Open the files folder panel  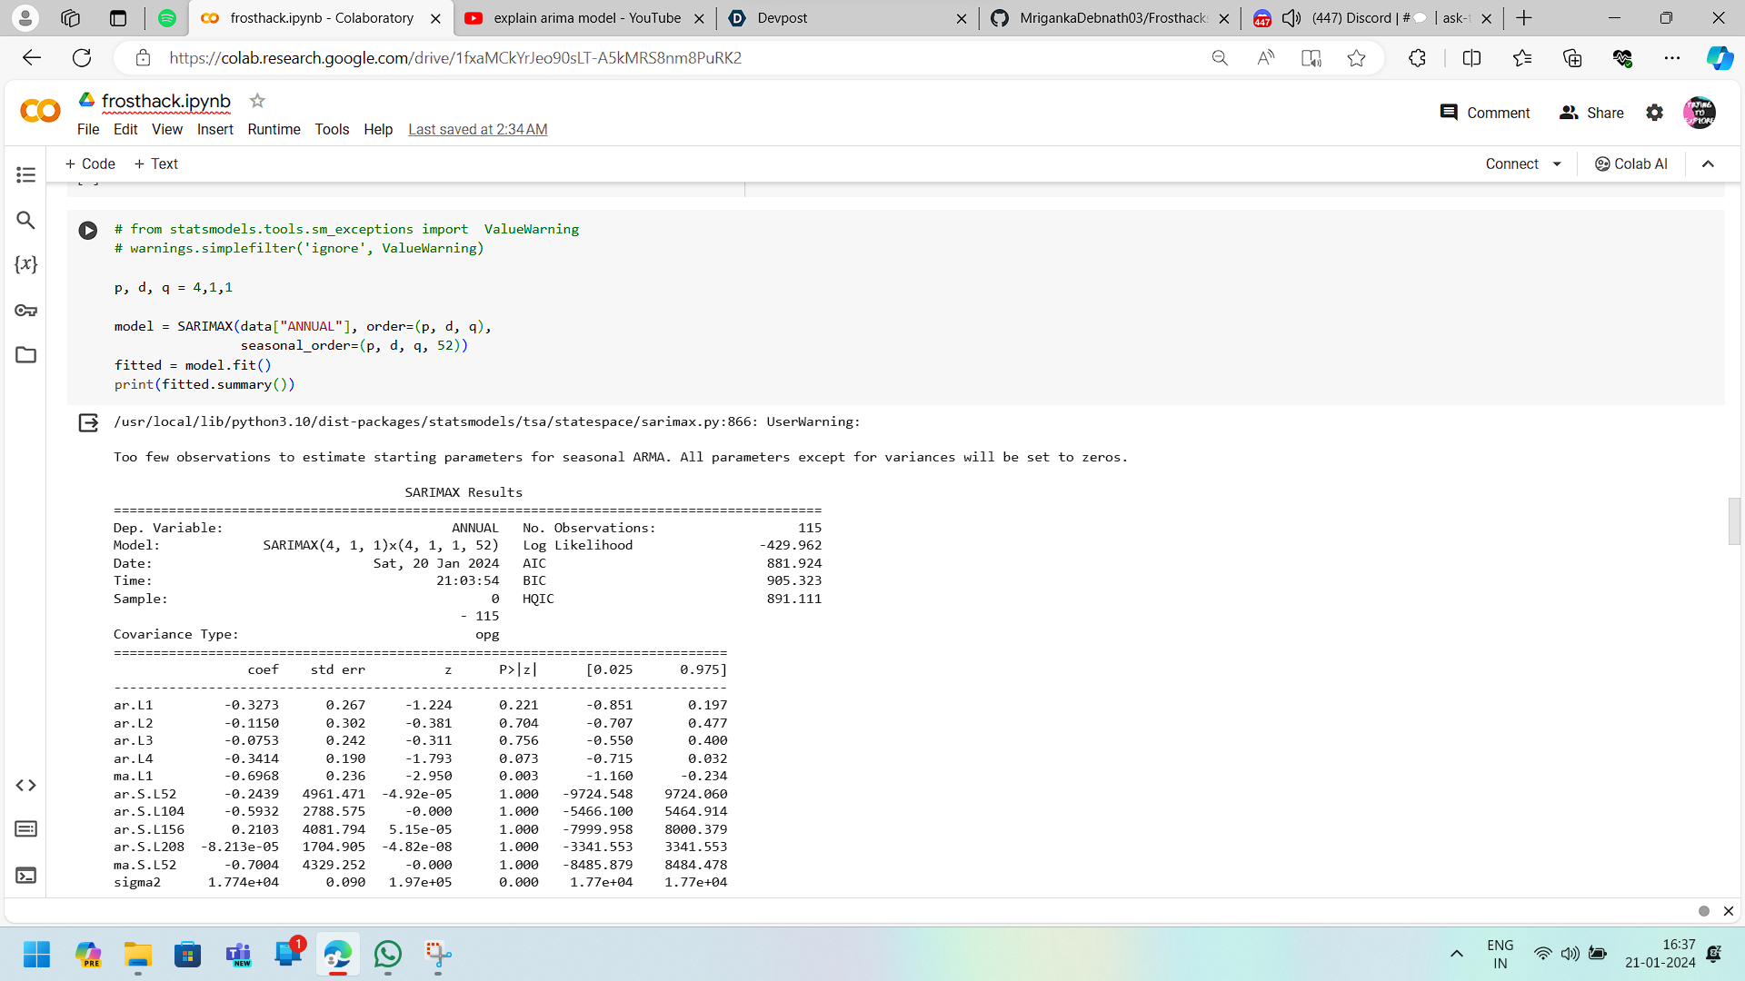pyautogui.click(x=25, y=355)
